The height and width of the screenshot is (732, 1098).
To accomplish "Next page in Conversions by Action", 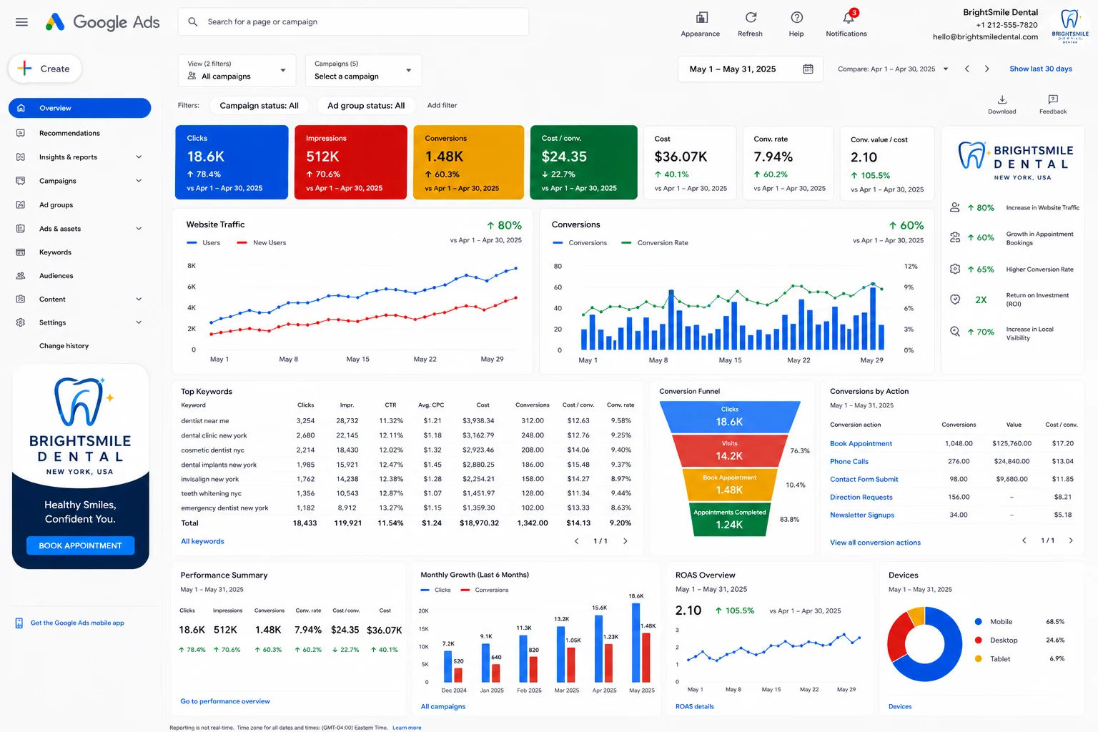I will [1071, 540].
